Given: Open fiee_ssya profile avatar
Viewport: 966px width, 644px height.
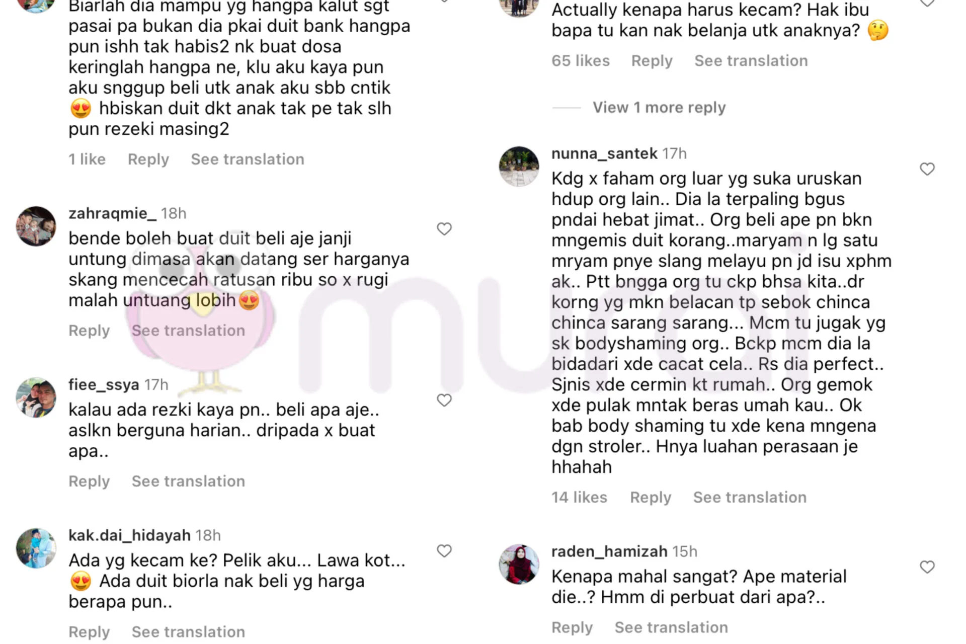Looking at the screenshot, I should (36, 397).
